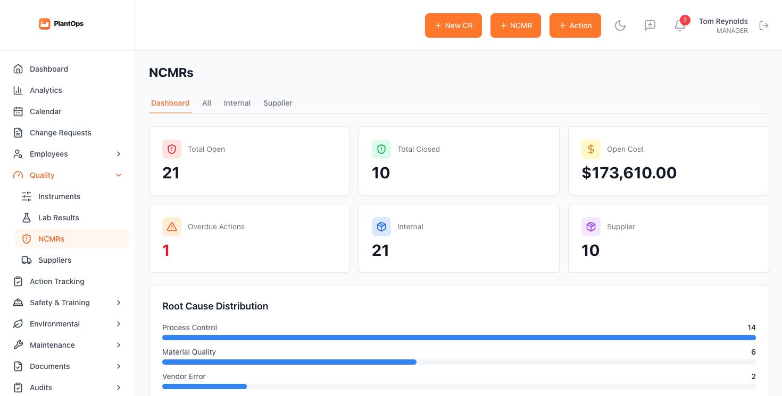This screenshot has width=782, height=396.
Task: Click the Overdue Actions warning triangle icon
Action: click(x=172, y=227)
